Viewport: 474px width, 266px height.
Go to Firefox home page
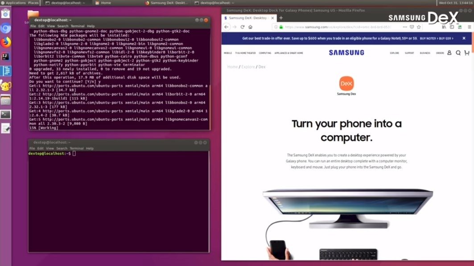click(250, 27)
